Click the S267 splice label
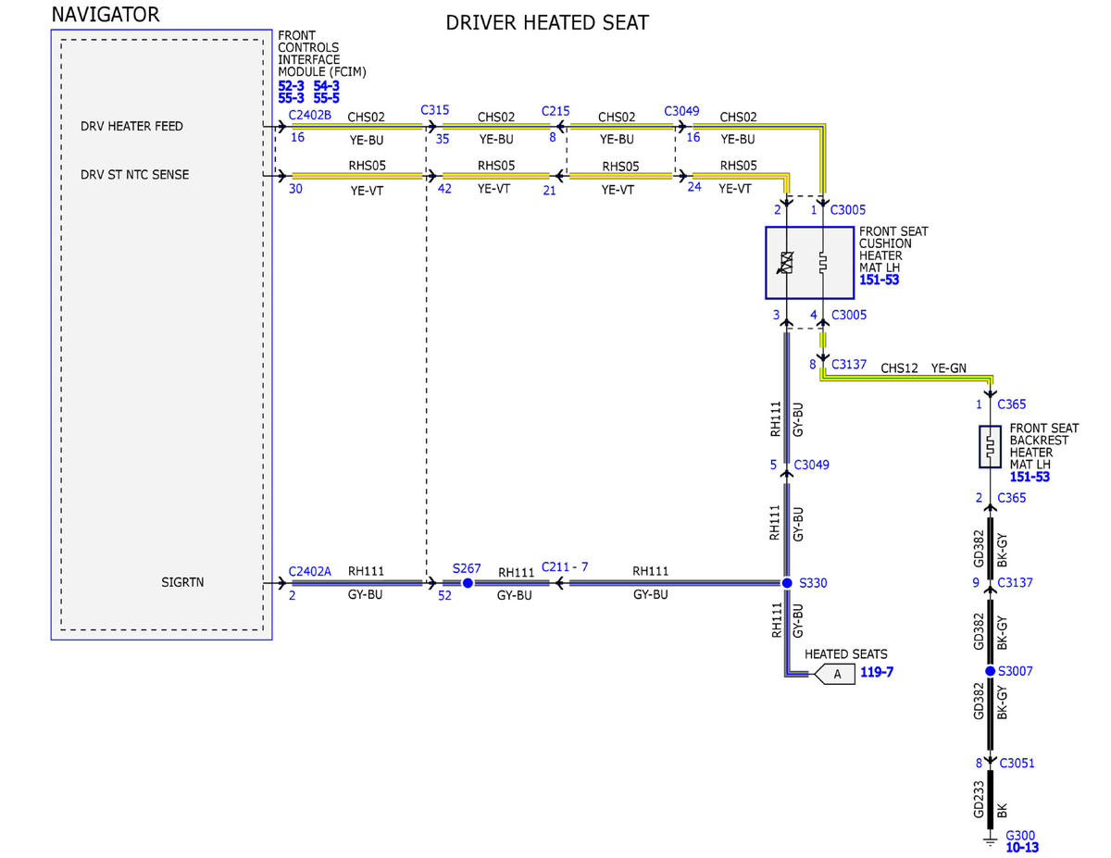Screen dimensions: 1111x858 tap(467, 567)
